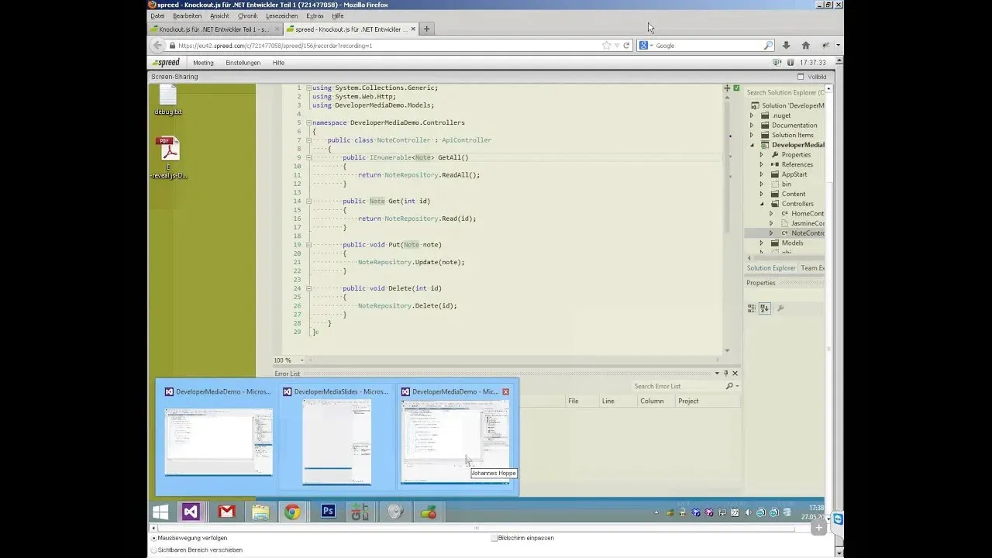Launch Chrome from the shared taskbar
The height and width of the screenshot is (558, 992).
point(292,511)
